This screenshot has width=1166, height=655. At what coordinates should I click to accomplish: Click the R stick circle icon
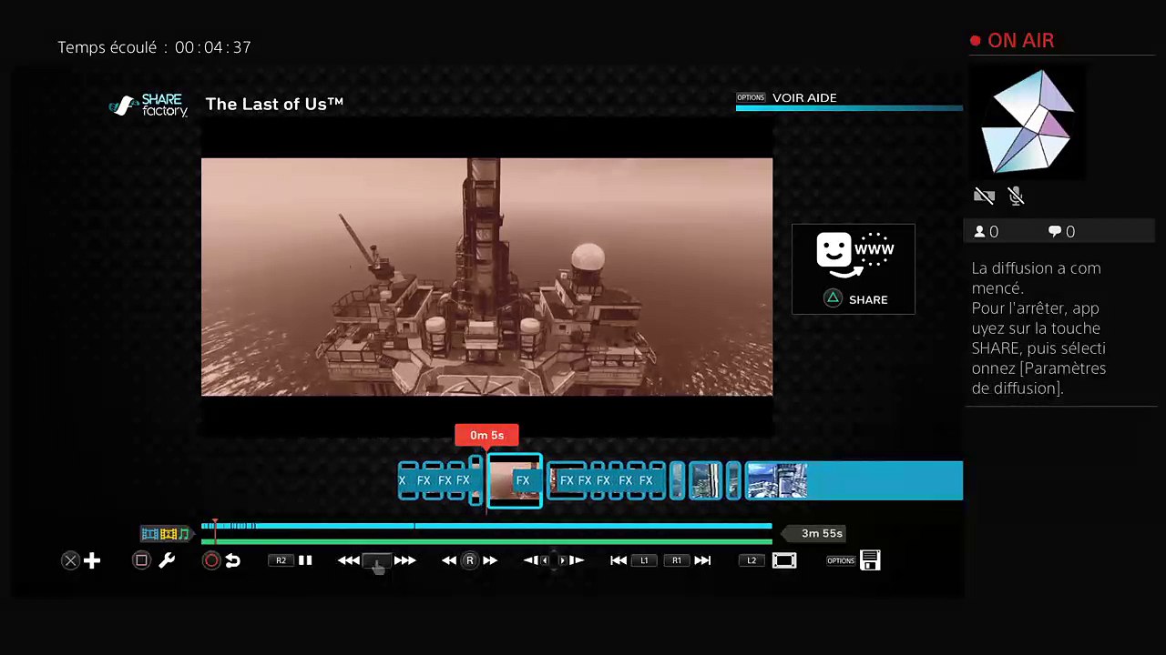[x=470, y=560]
